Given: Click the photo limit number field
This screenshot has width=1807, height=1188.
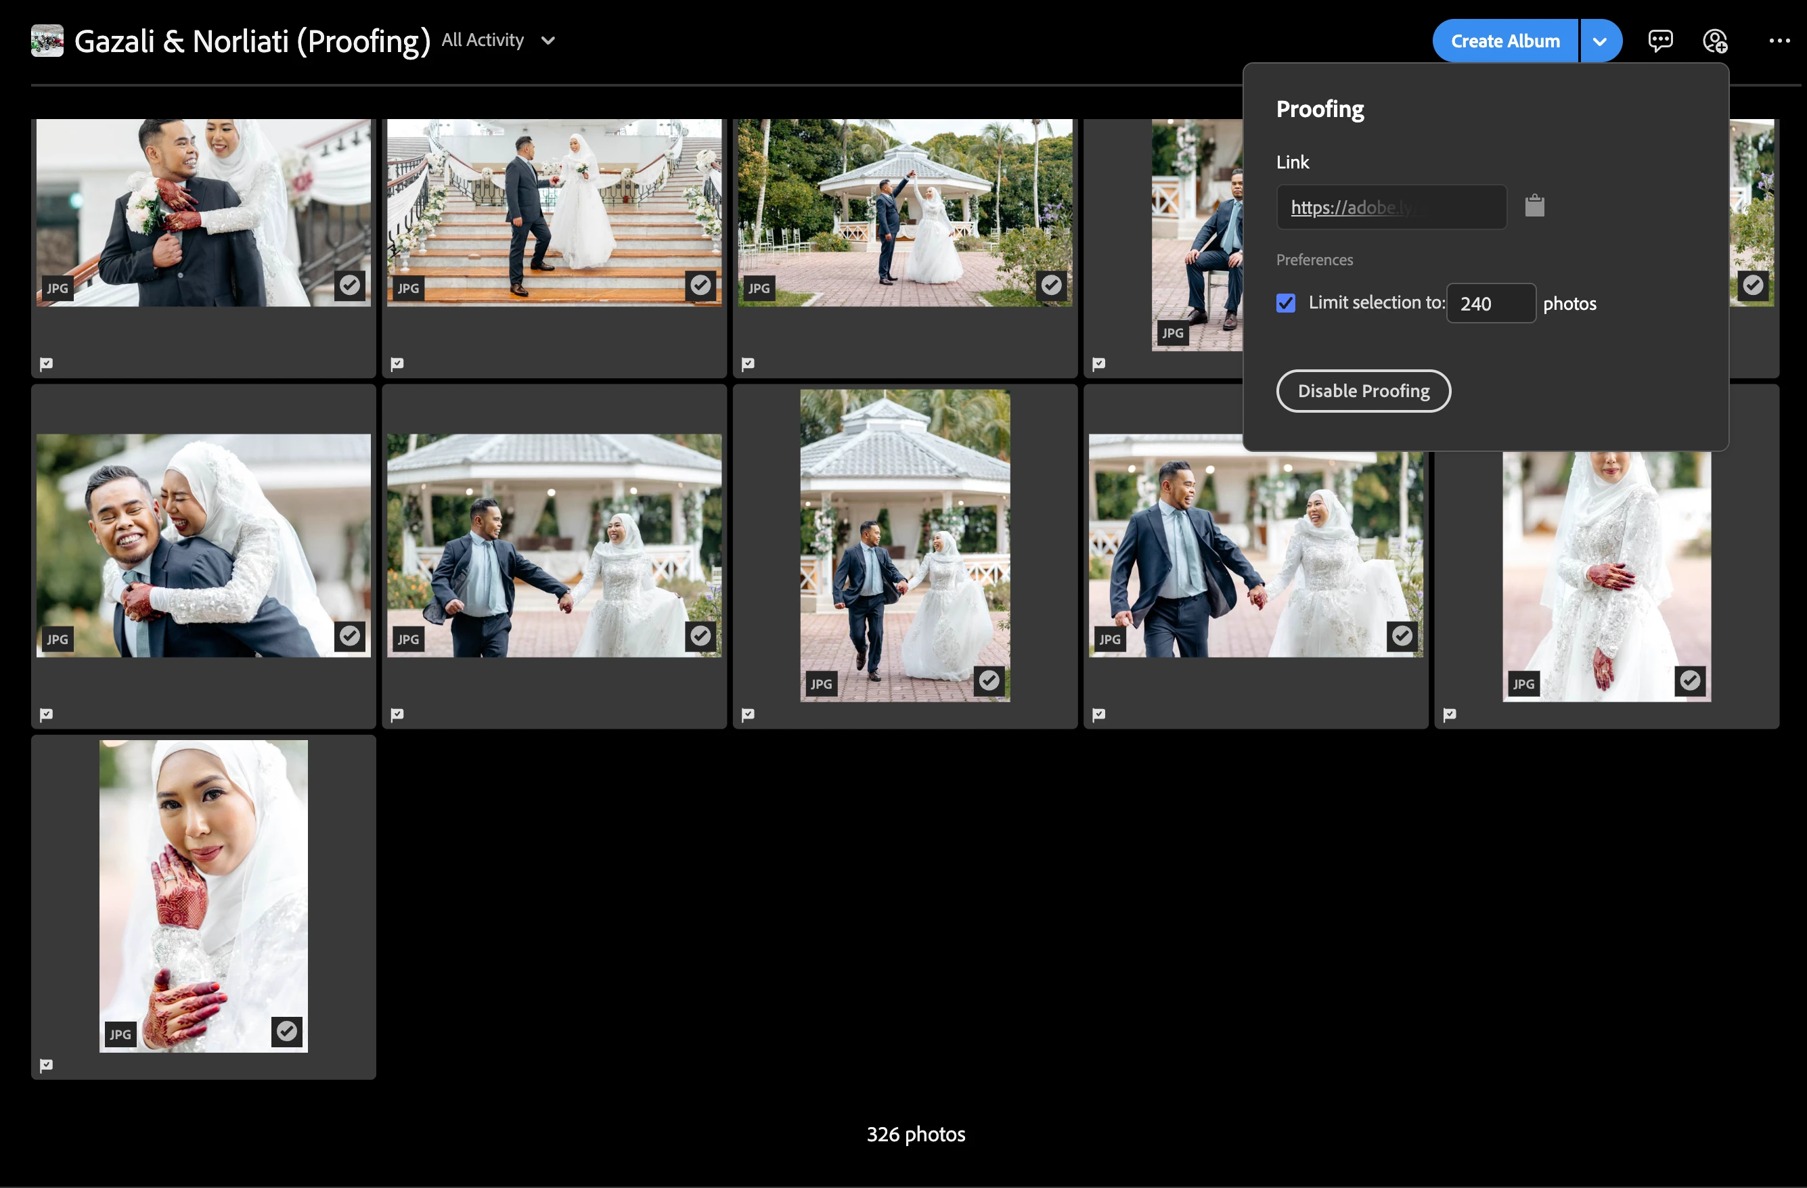Looking at the screenshot, I should pos(1490,304).
